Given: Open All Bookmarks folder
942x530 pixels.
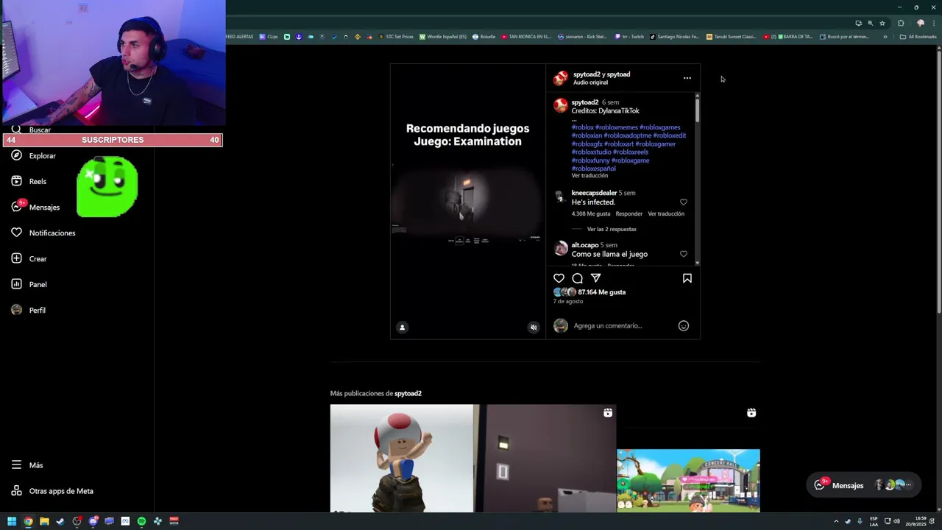Looking at the screenshot, I should (918, 36).
